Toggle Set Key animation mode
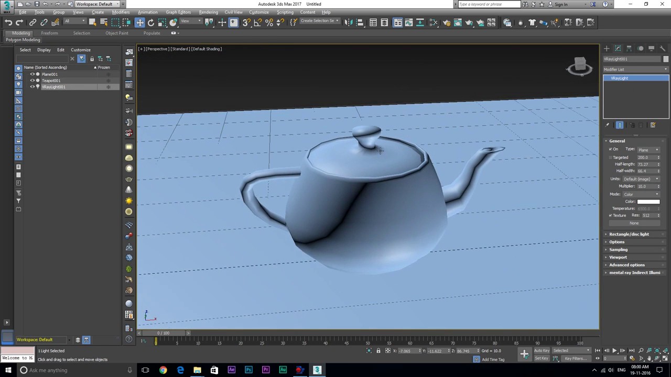The image size is (671, 377). tap(542, 359)
